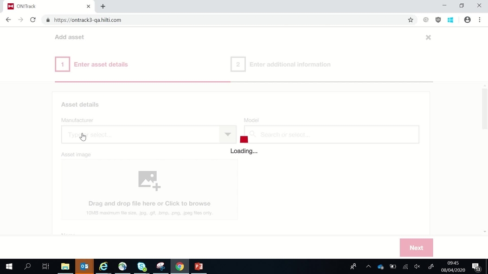Screen dimensions: 488x274
Task: Close the Add asset dialog
Action: coord(428,37)
